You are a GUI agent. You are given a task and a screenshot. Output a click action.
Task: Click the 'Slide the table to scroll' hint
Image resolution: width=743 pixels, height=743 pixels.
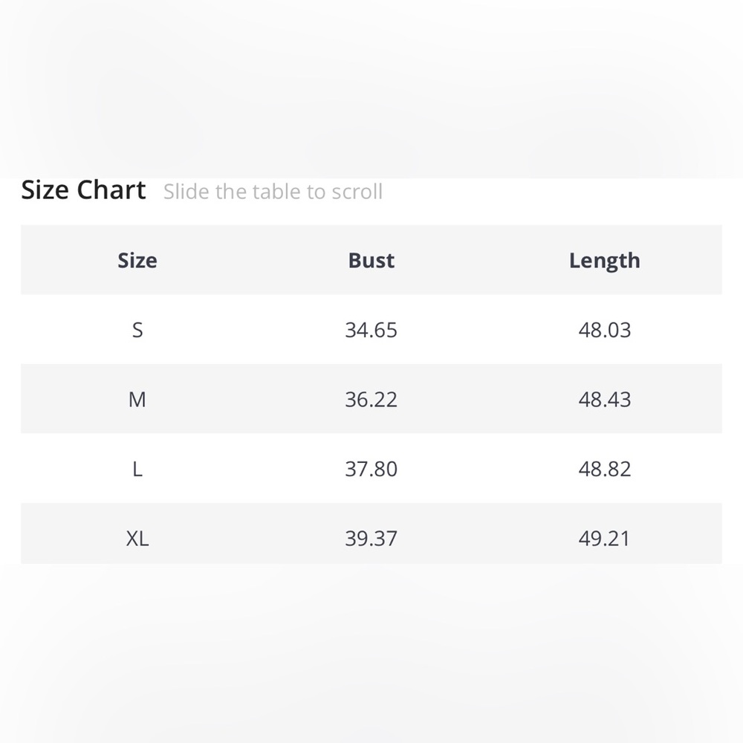pyautogui.click(x=273, y=192)
